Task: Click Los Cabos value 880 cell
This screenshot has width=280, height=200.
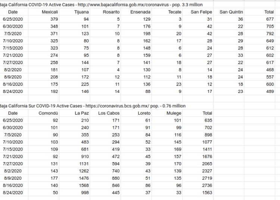Action: (x=105, y=178)
